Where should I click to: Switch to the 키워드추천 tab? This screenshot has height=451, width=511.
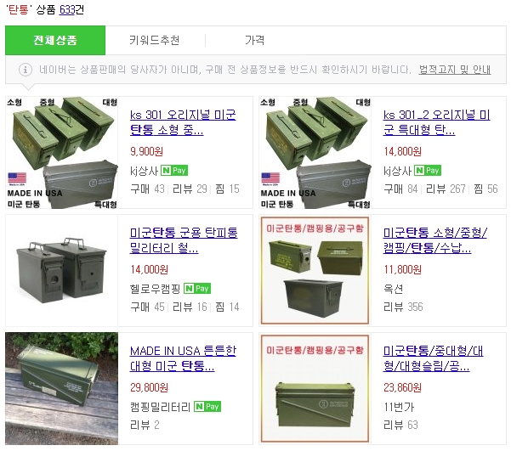pyautogui.click(x=155, y=40)
